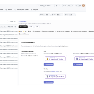The image size is (94, 94).
Task: Switch to the Security and quality tab
Action: (22, 10)
